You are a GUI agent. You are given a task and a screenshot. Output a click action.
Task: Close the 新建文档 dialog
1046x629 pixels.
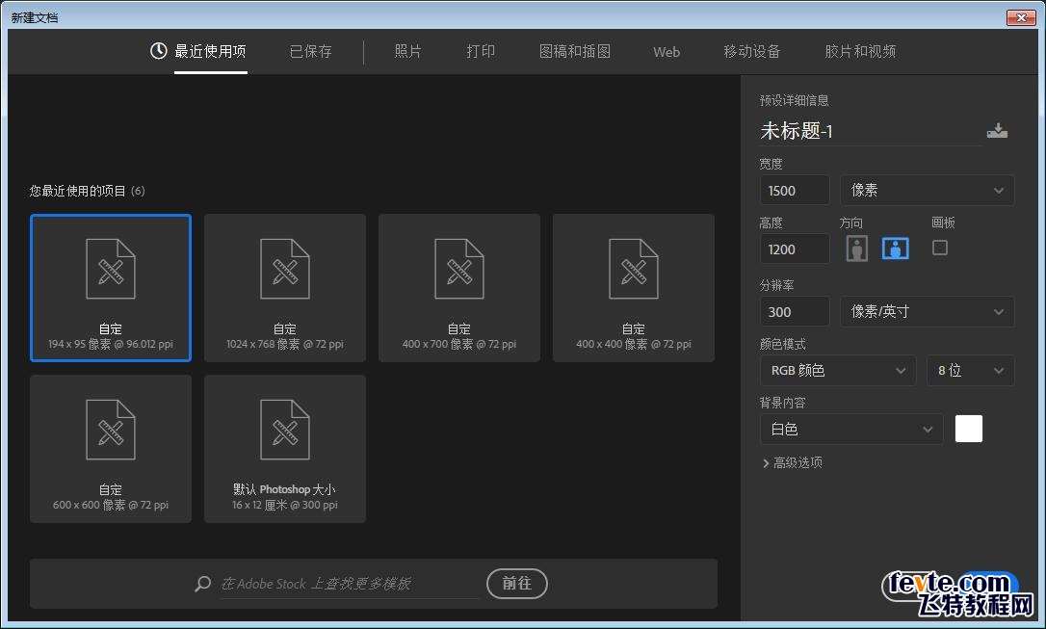point(1021,17)
